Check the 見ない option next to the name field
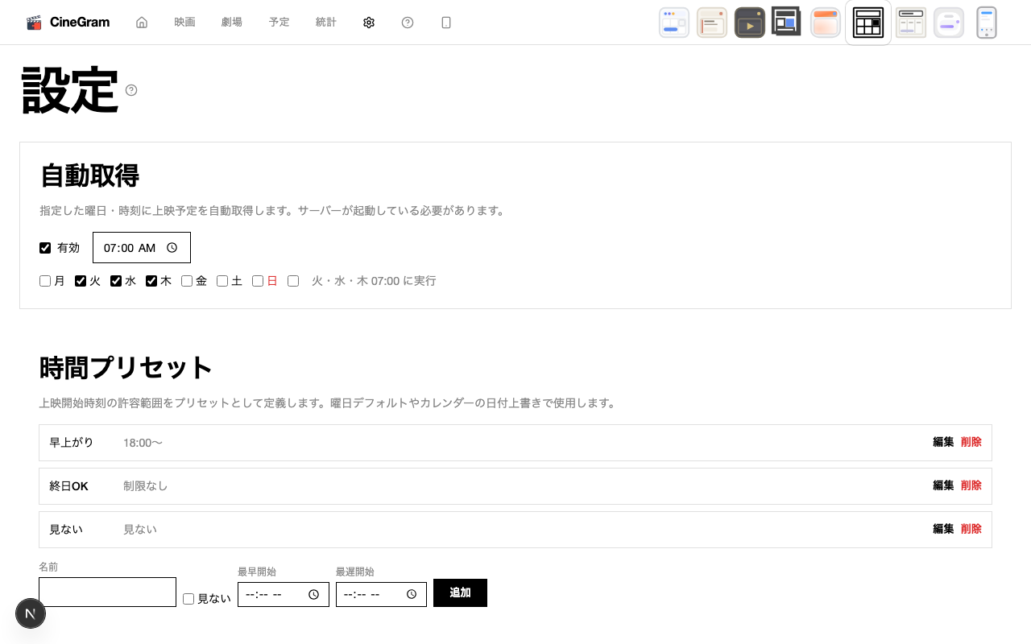The image size is (1031, 644). pyautogui.click(x=188, y=598)
